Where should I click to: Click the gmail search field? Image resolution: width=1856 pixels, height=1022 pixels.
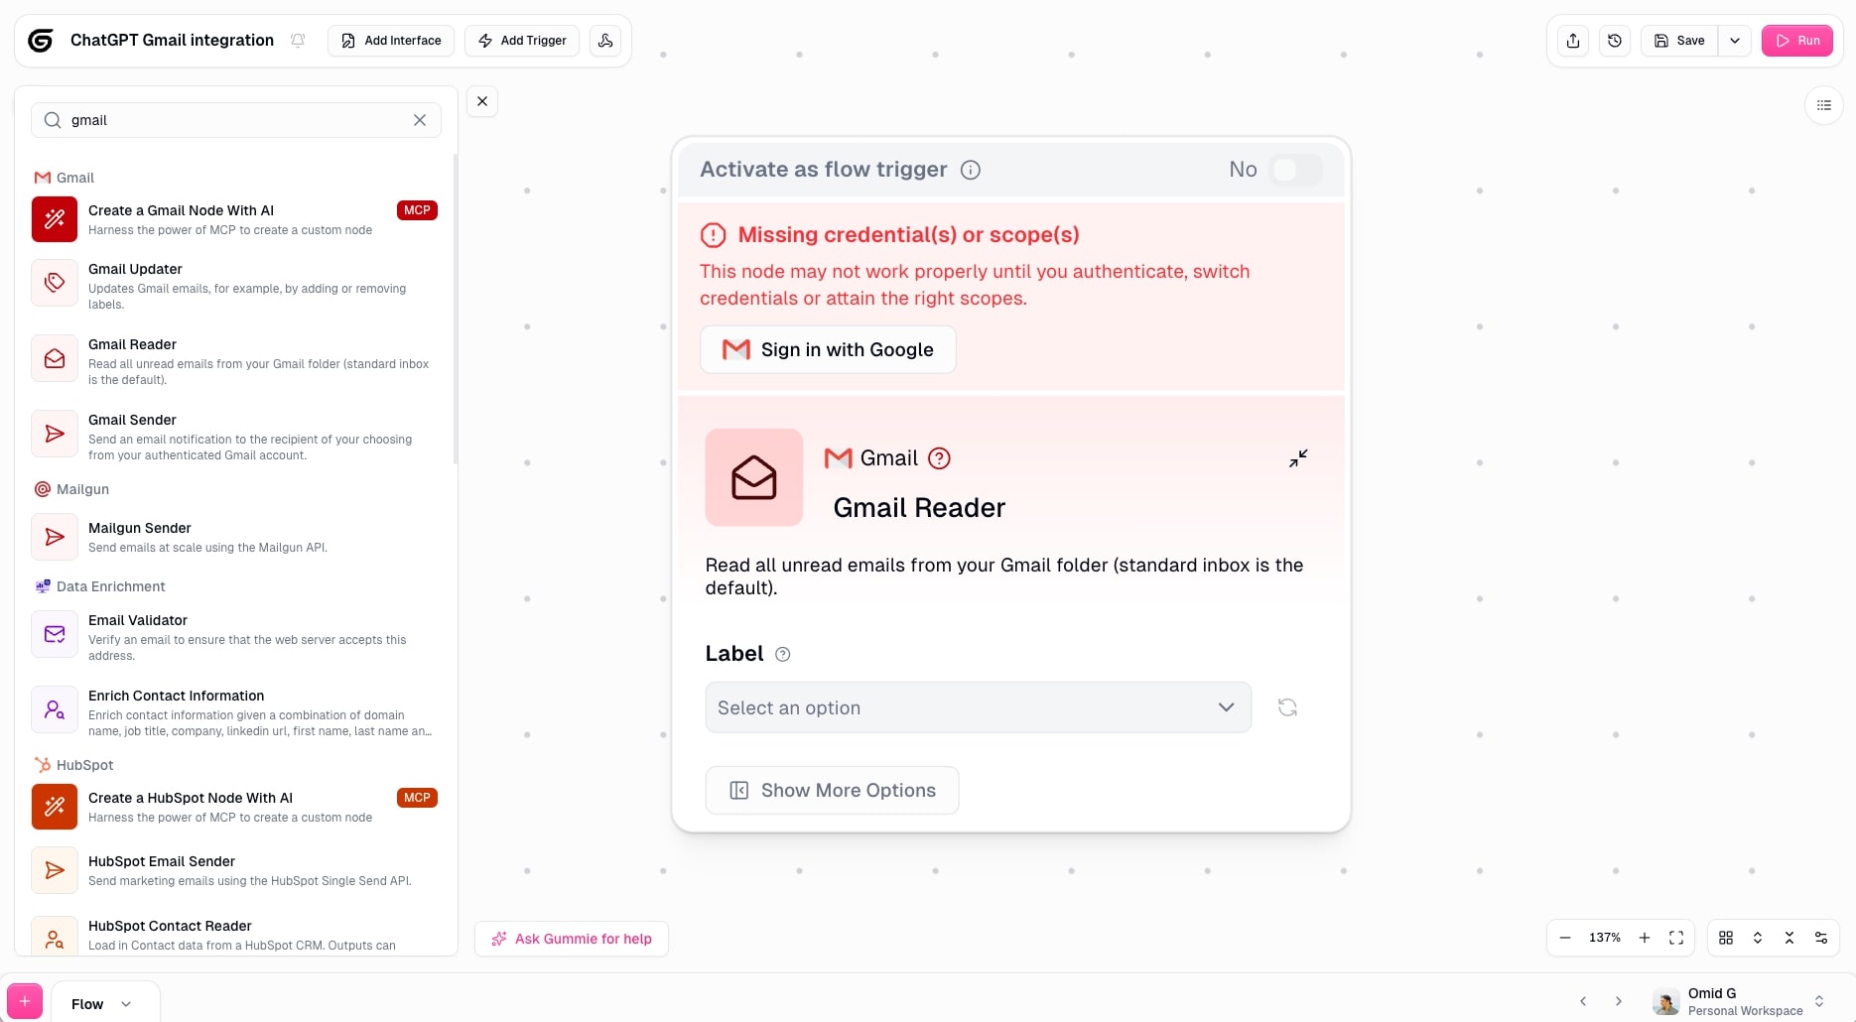tap(236, 120)
